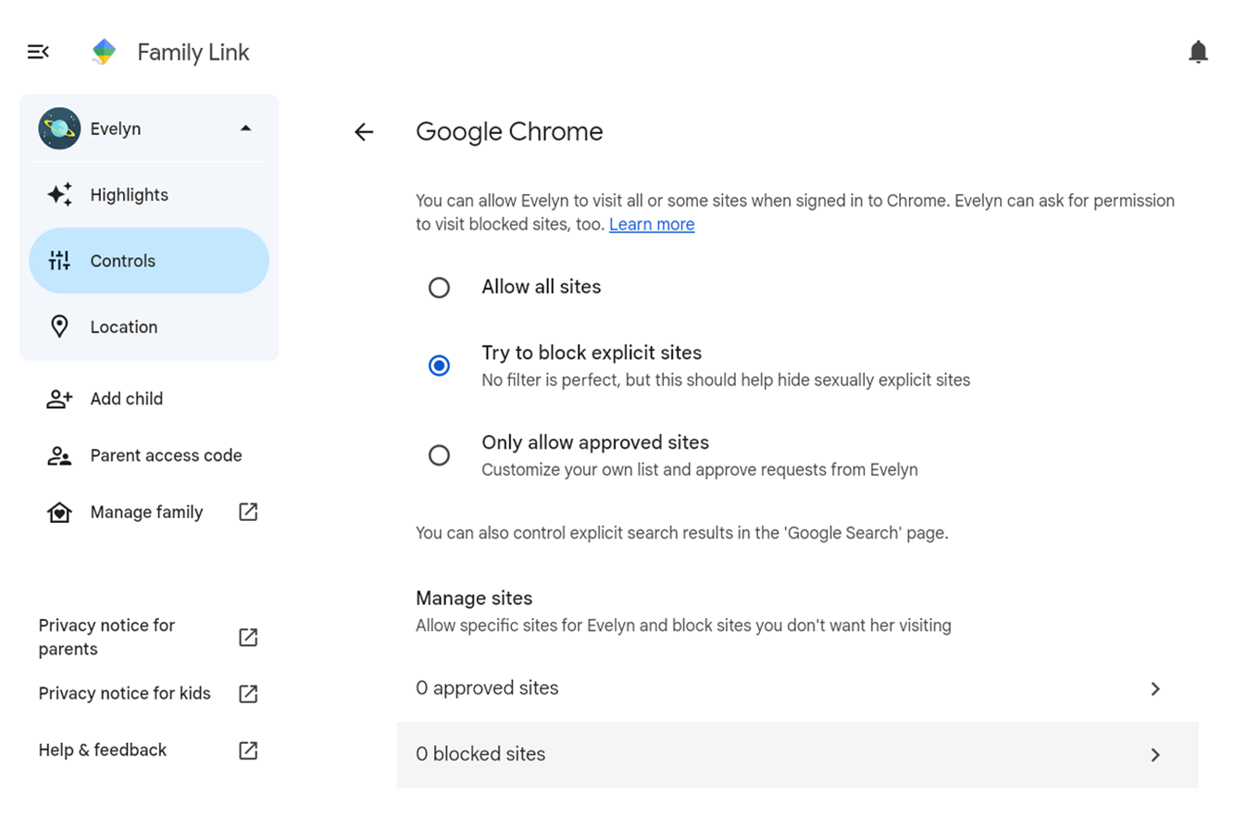1235x818 pixels.
Task: Click the Family Link logo
Action: pyautogui.click(x=104, y=53)
